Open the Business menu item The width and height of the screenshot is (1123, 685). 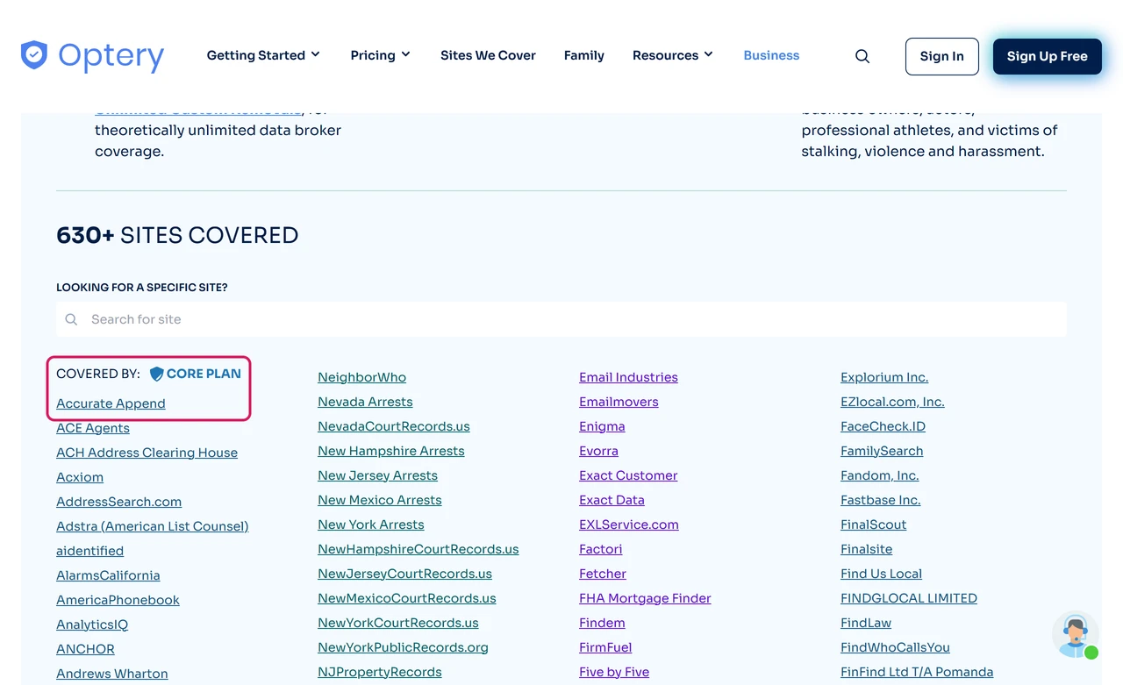coord(771,55)
